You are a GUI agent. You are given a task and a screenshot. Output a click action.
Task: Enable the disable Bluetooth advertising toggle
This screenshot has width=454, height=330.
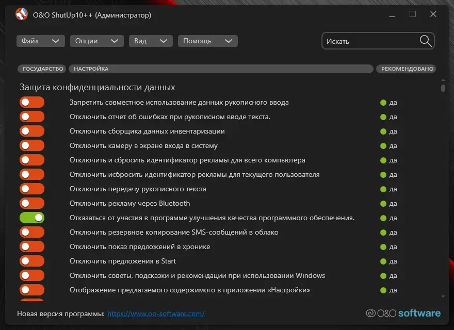32,204
